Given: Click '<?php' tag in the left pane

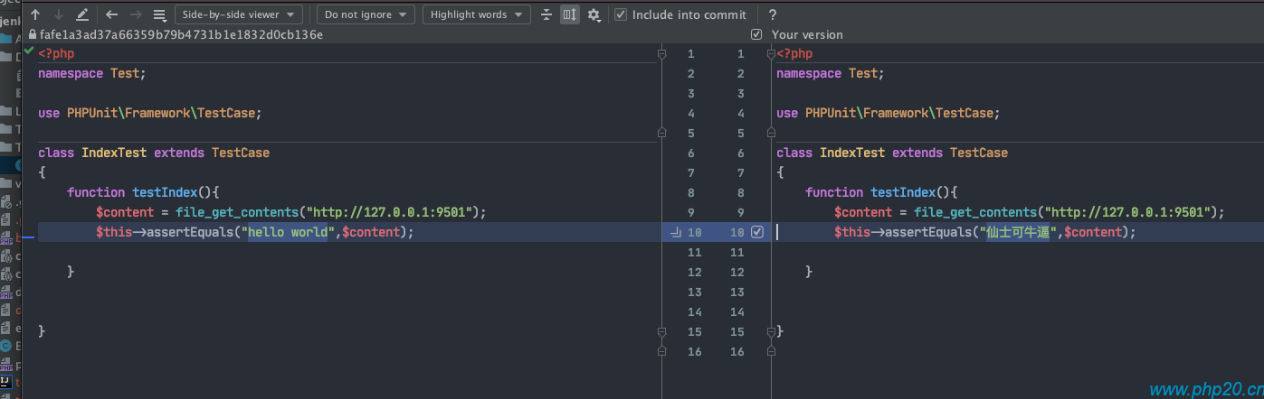Looking at the screenshot, I should pyautogui.click(x=56, y=54).
